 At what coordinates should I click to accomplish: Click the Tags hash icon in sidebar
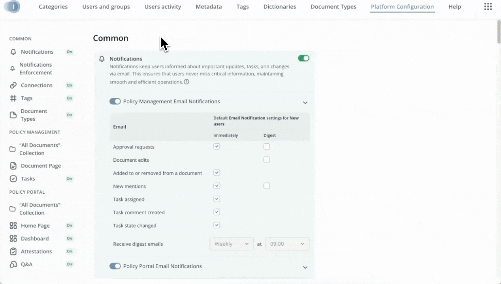click(x=13, y=98)
